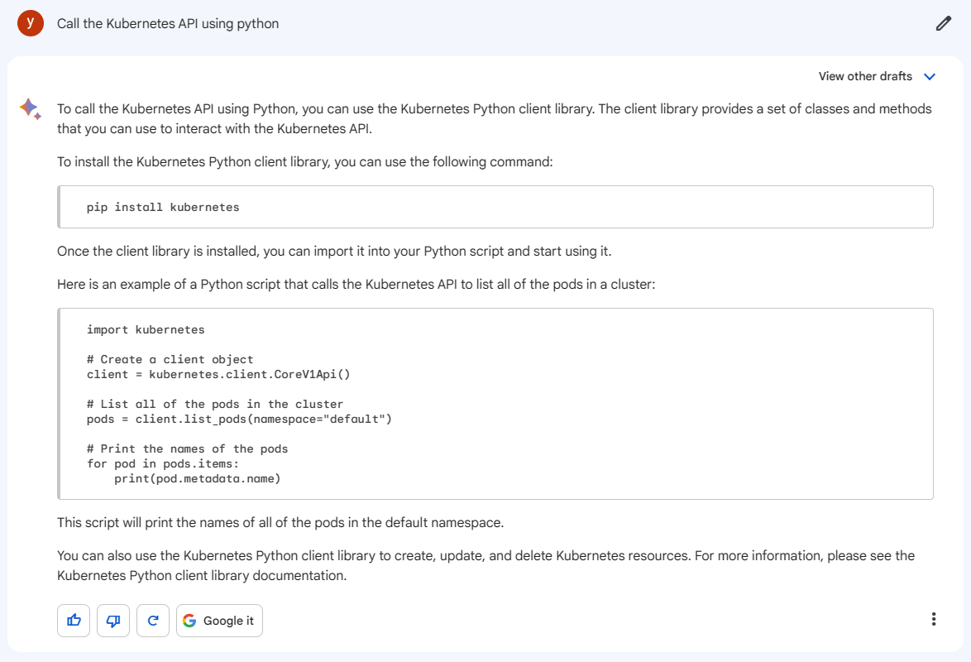This screenshot has height=662, width=971.
Task: Click the CoreV1Api() client code line
Action: pyautogui.click(x=218, y=374)
